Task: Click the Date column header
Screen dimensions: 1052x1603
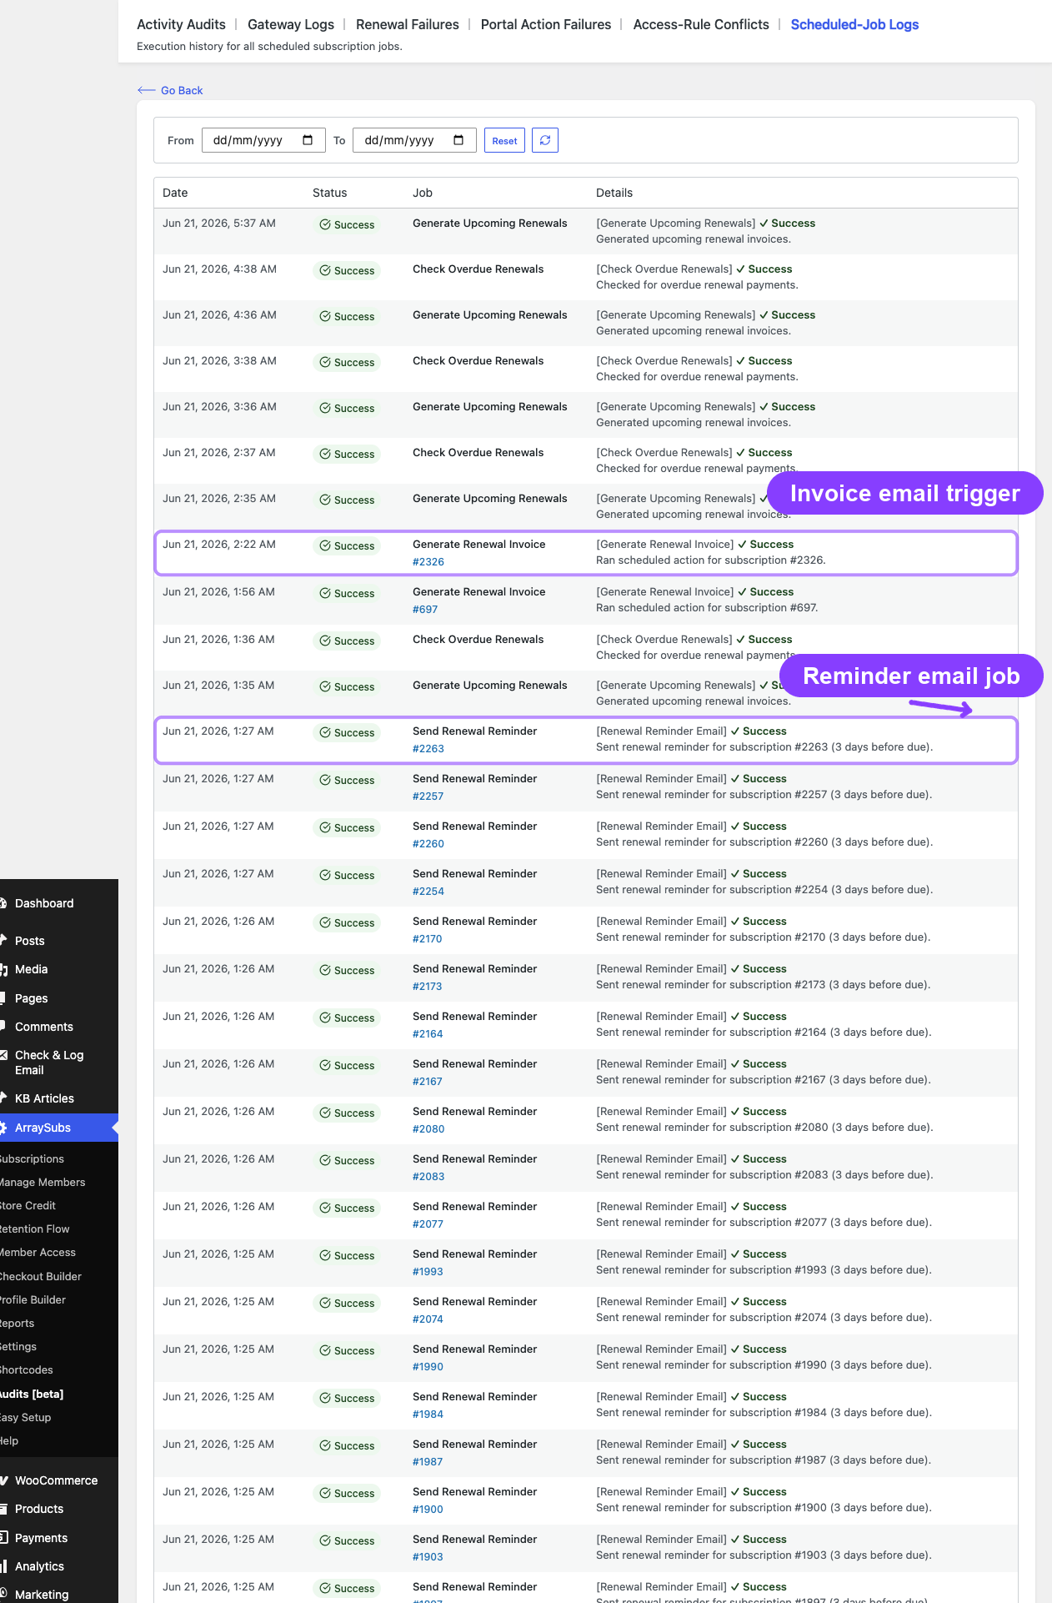Action: point(175,193)
